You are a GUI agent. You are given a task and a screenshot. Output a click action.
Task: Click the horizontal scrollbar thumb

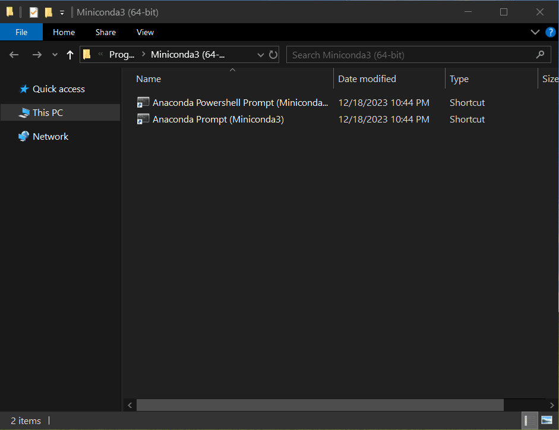tap(320, 405)
